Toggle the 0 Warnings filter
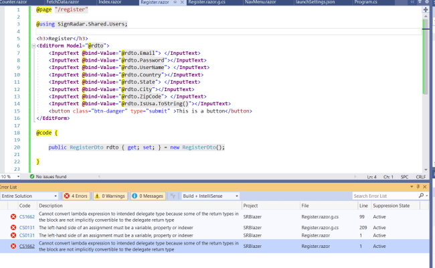 (110, 196)
